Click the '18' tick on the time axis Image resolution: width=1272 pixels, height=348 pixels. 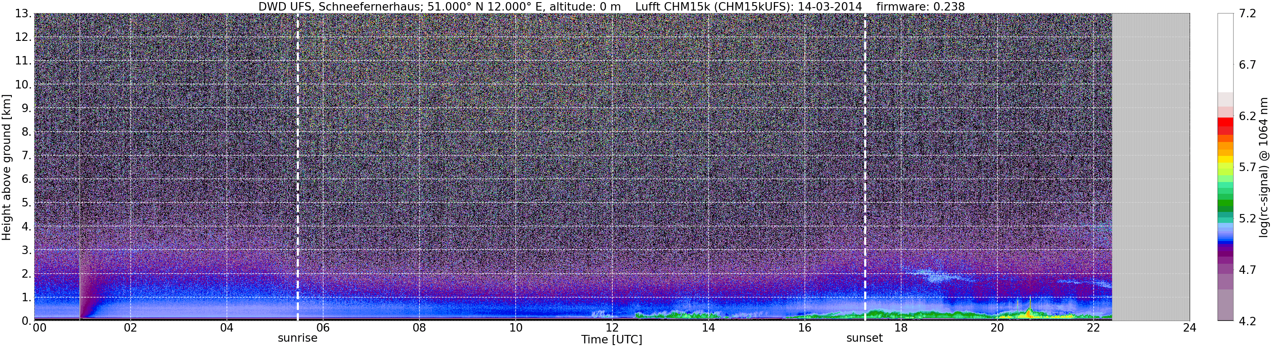900,327
